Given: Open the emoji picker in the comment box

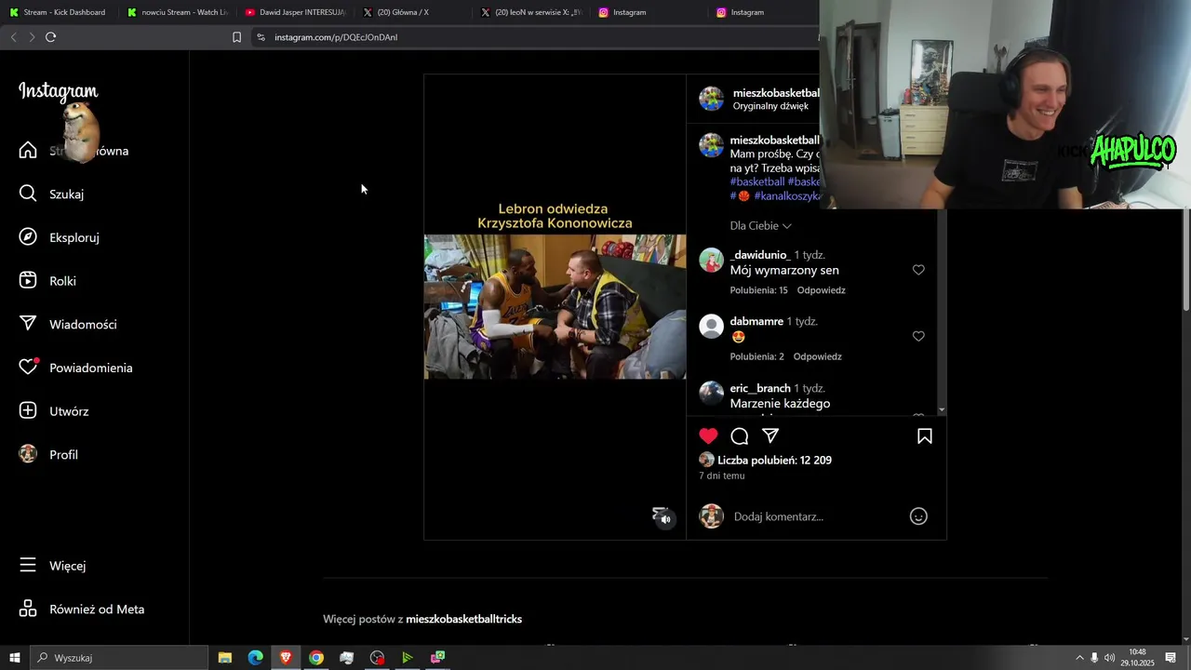Looking at the screenshot, I should coord(918,516).
